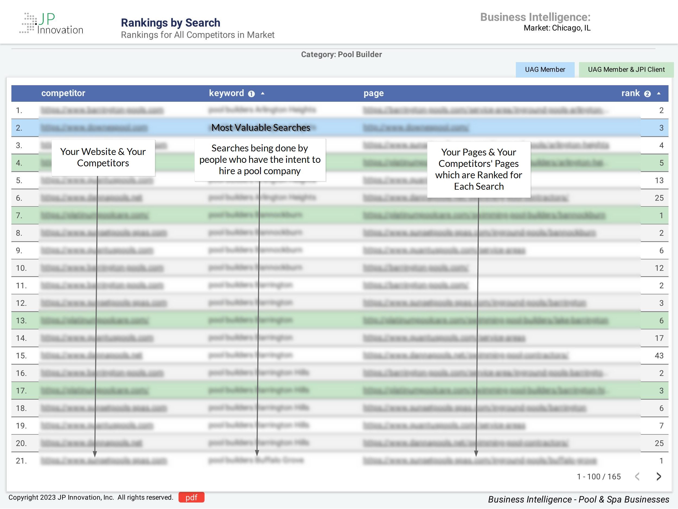The width and height of the screenshot is (678, 509).
Task: Click the keyword cell in row 21
Action: [256, 460]
